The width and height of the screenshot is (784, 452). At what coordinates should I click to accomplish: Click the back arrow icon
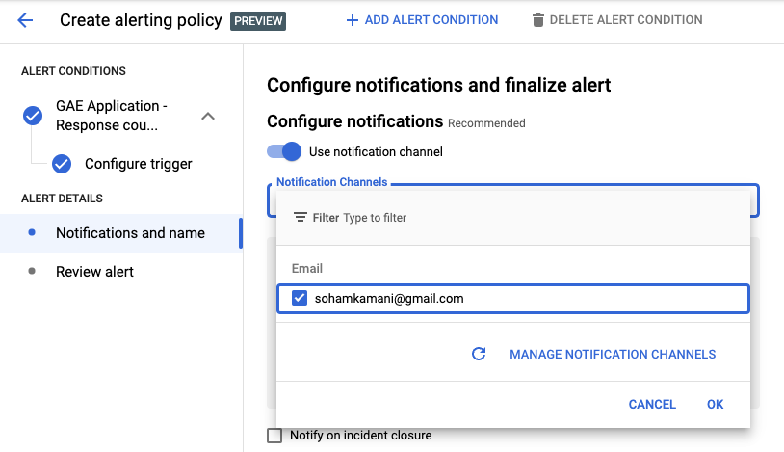(x=25, y=20)
